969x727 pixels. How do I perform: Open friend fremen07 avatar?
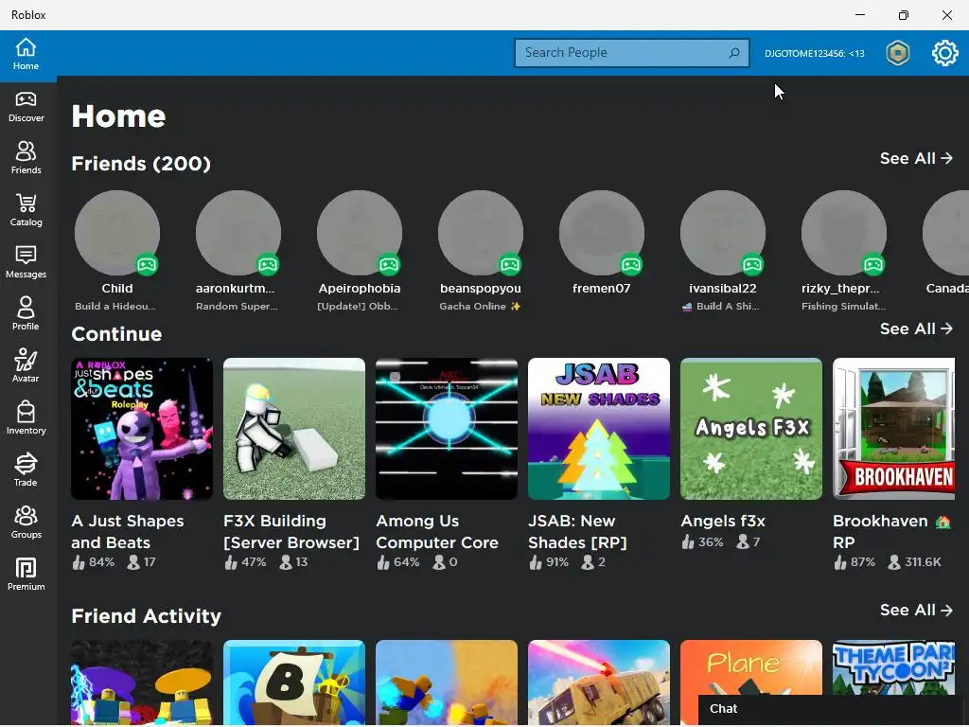tap(602, 233)
